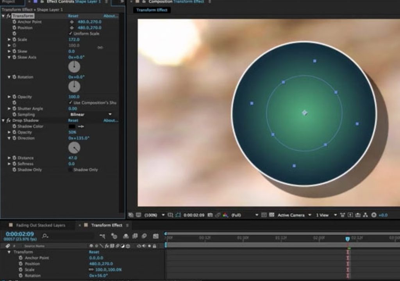Toggle pixel aspect ratio correction icon

[x=343, y=215]
